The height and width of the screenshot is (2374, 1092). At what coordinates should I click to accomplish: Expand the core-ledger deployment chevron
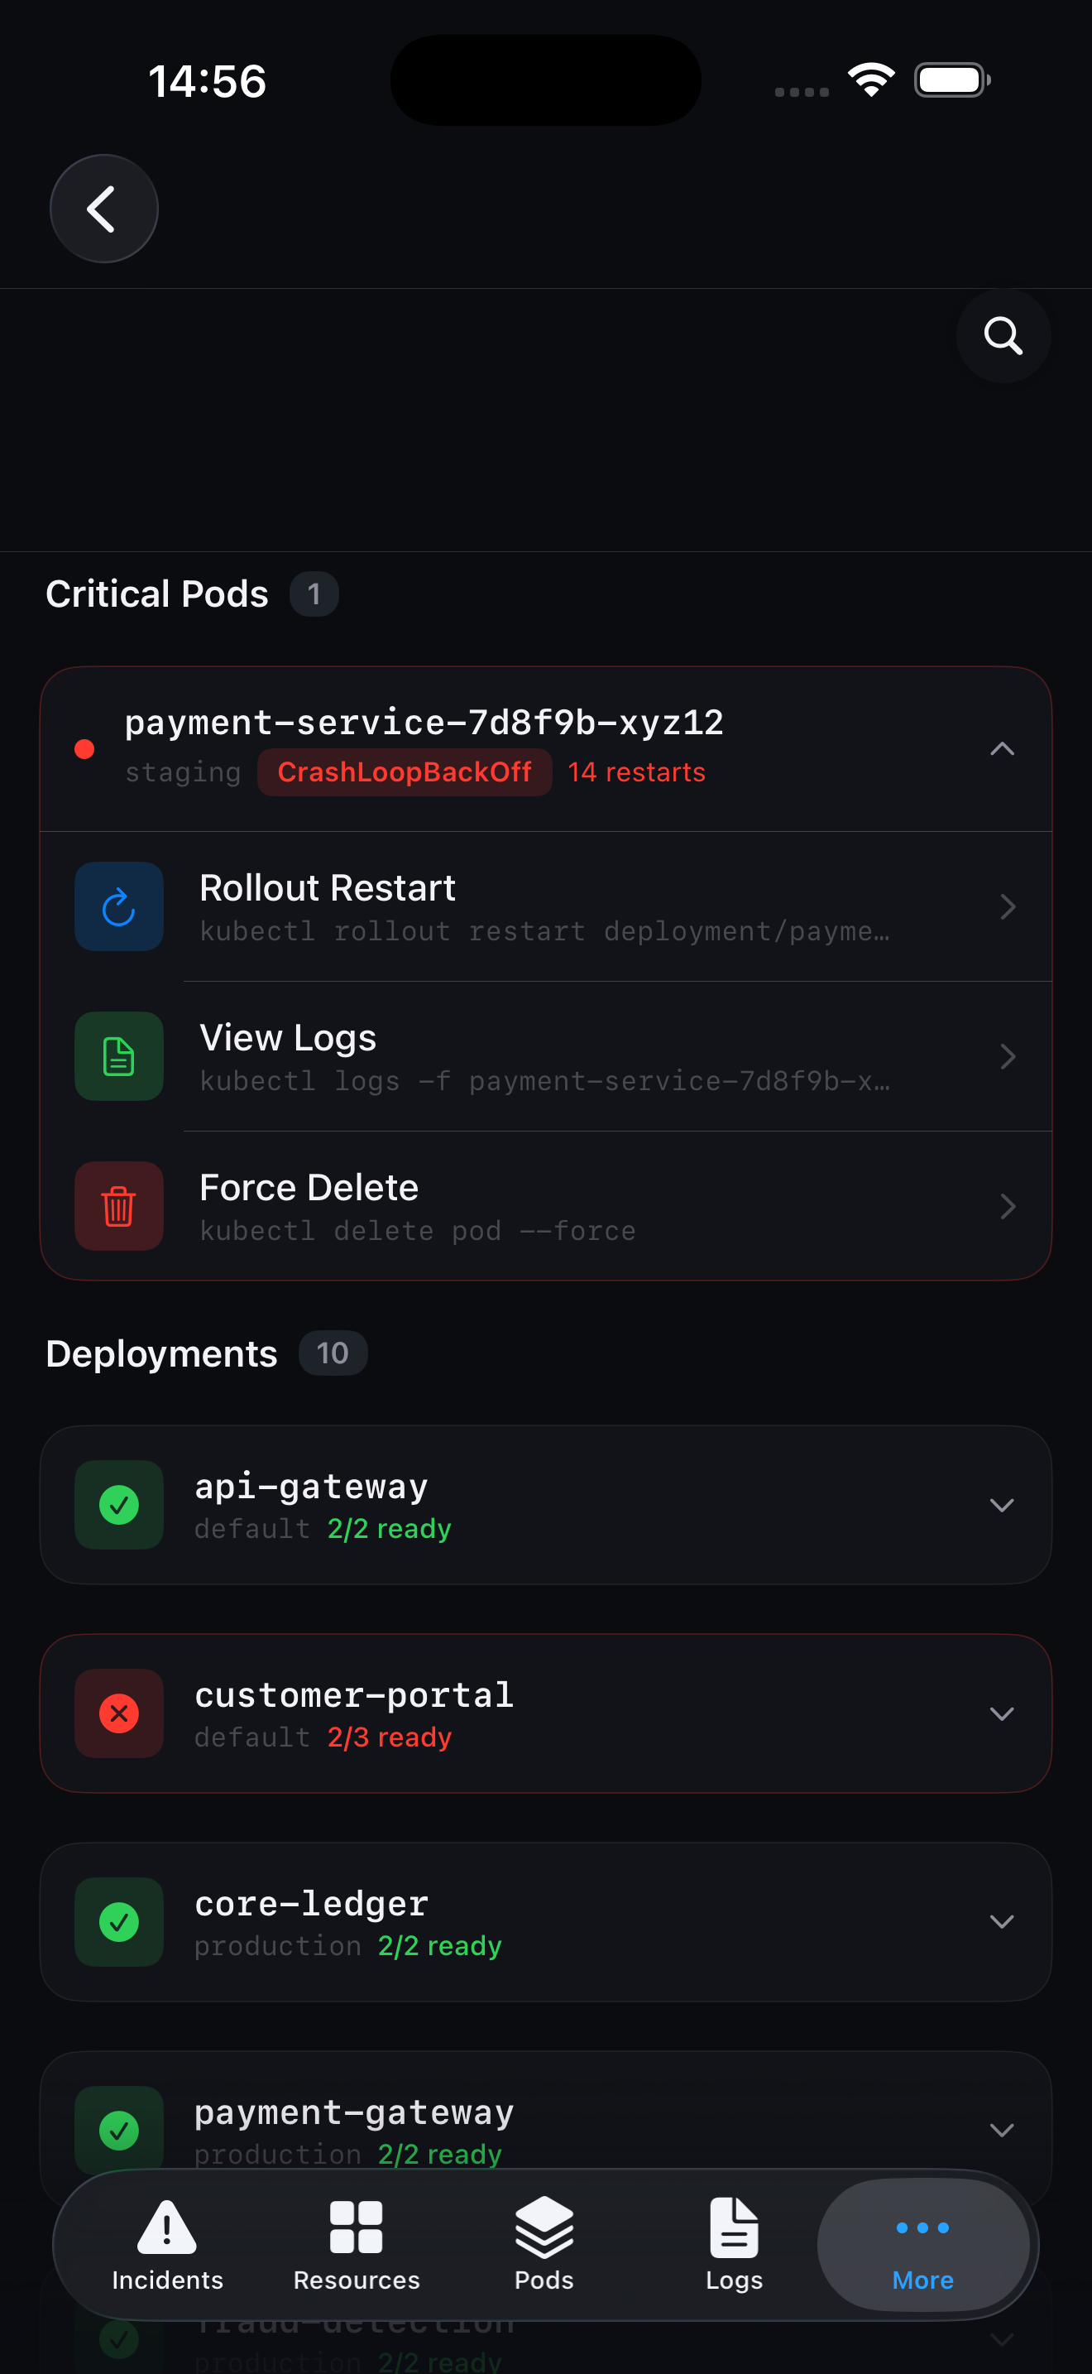pos(1002,1921)
